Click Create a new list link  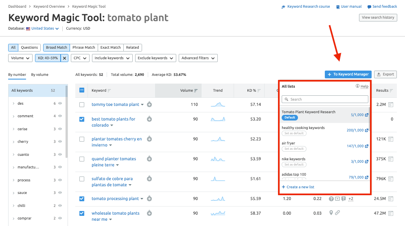298,187
